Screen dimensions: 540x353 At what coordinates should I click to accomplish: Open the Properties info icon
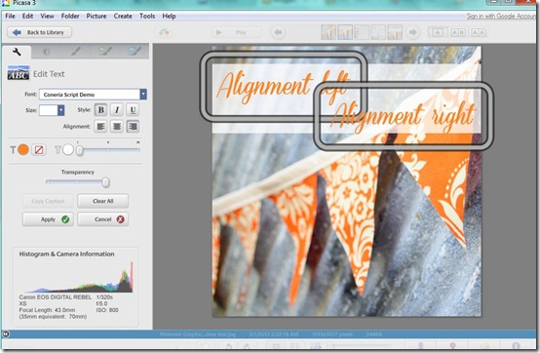tap(516, 345)
